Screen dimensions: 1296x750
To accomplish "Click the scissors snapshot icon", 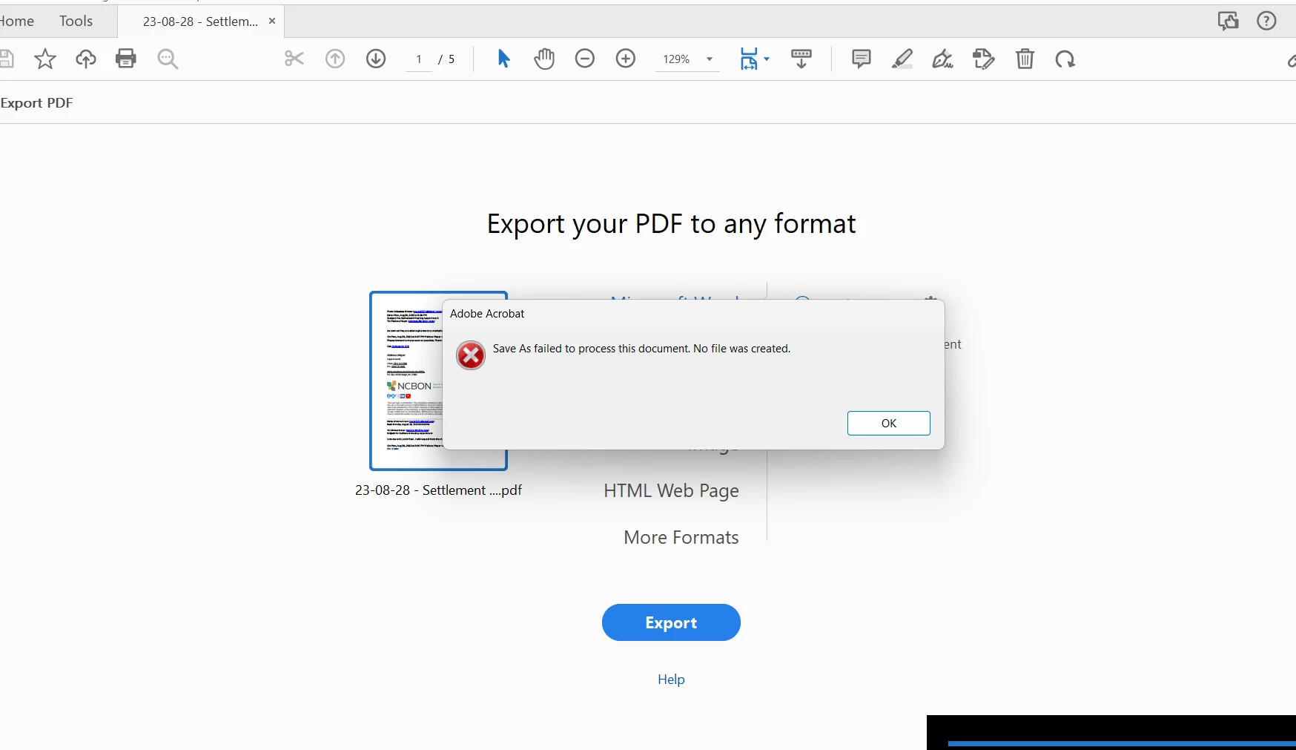I will [x=294, y=59].
